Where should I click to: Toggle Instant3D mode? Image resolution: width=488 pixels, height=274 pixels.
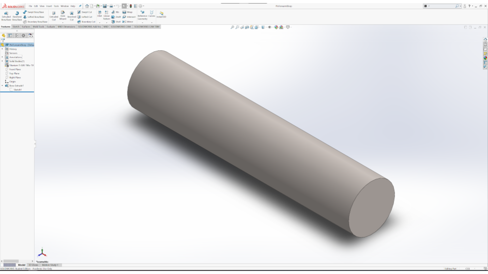[162, 14]
